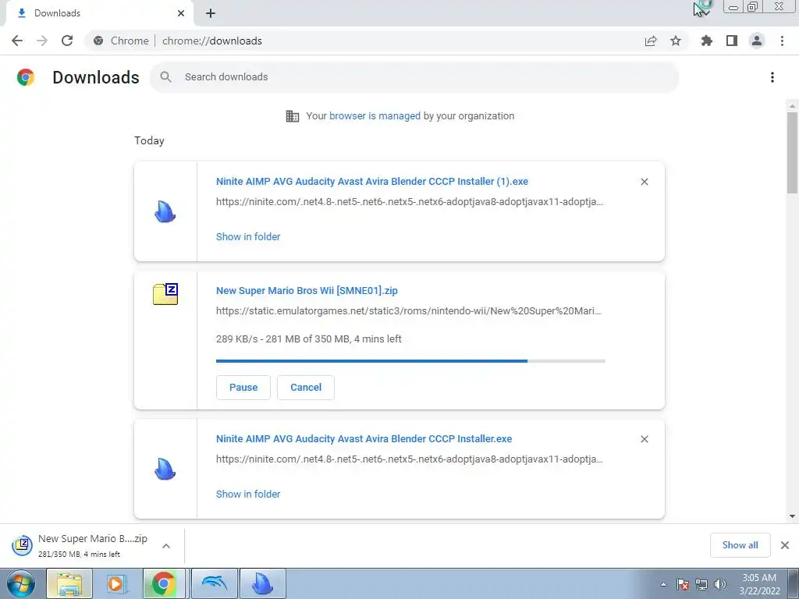The height and width of the screenshot is (599, 799).
Task: Open Chrome's three-dot menu in toolbar
Action: [x=782, y=41]
